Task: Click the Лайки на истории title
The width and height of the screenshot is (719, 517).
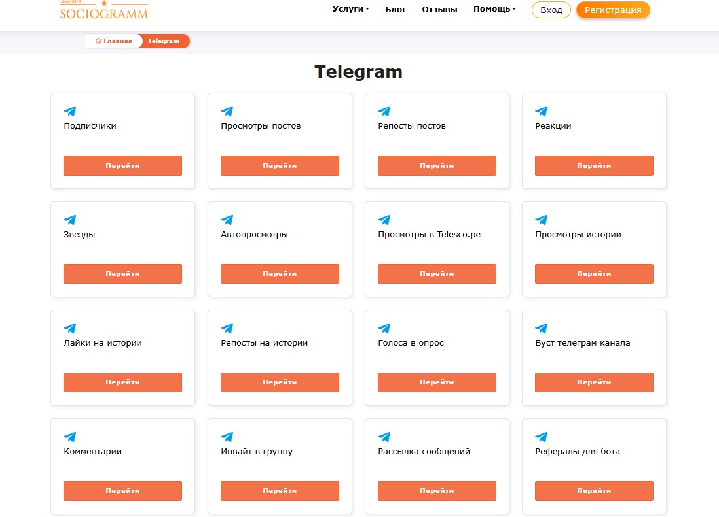Action: pos(103,342)
